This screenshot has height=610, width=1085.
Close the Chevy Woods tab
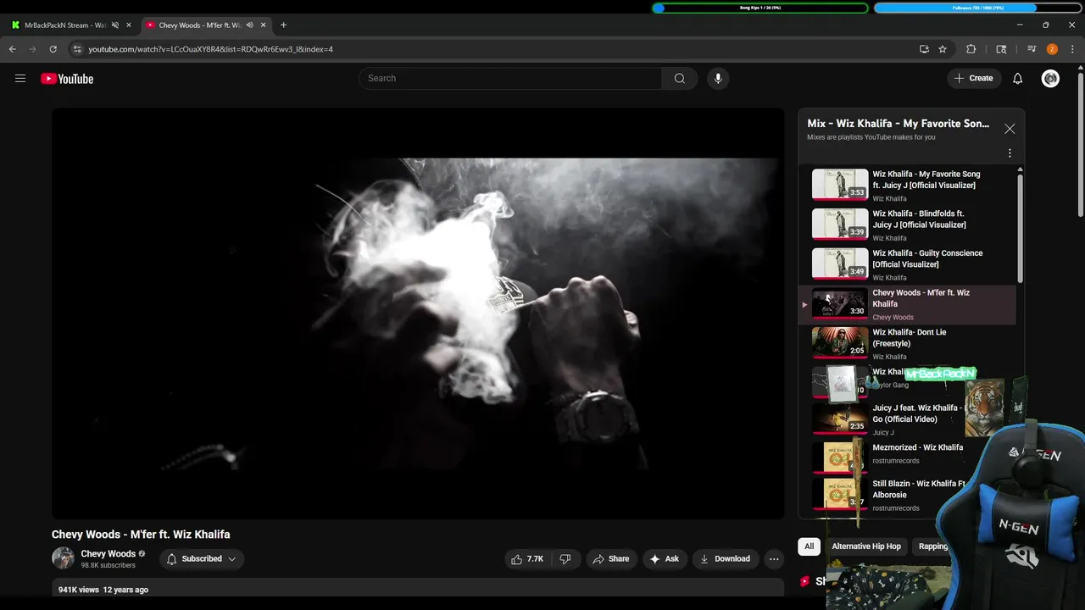pyautogui.click(x=263, y=25)
